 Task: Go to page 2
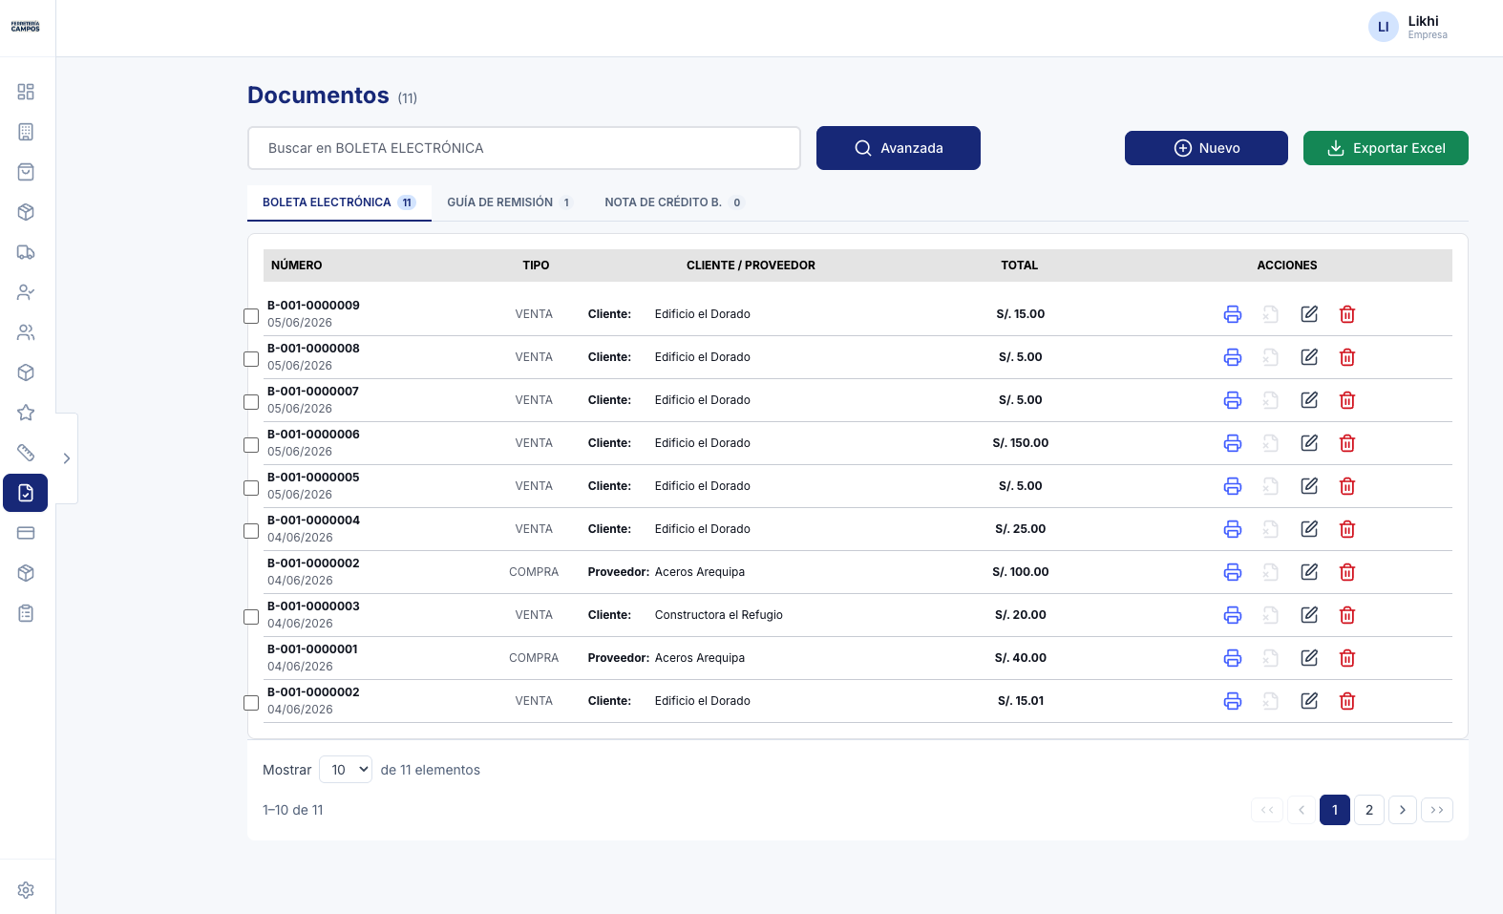coord(1369,810)
